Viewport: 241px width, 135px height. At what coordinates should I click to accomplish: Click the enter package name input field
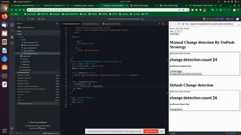tap(38, 103)
